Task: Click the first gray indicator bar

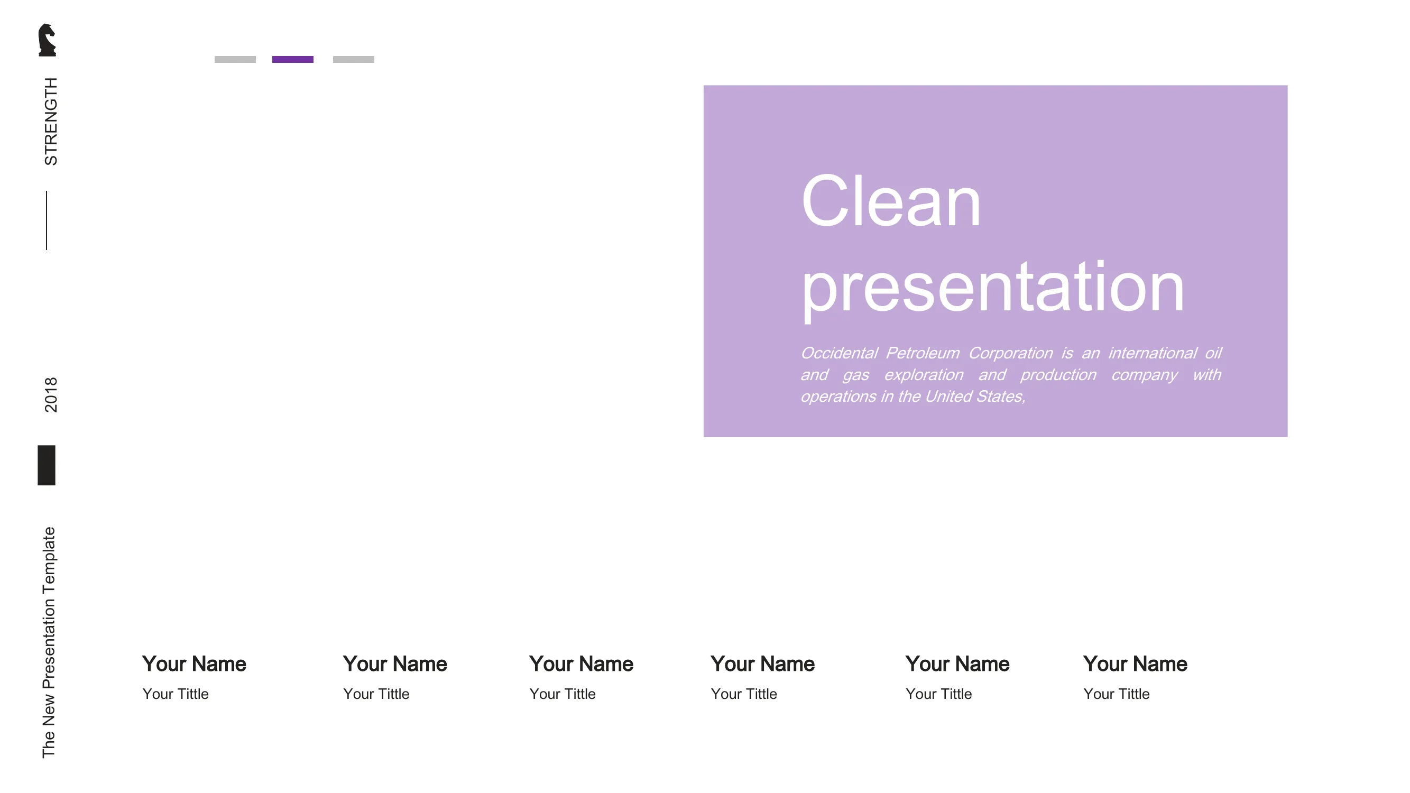Action: (x=235, y=59)
